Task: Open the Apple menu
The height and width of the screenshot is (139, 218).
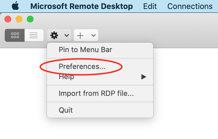Action: [x=15, y=6]
